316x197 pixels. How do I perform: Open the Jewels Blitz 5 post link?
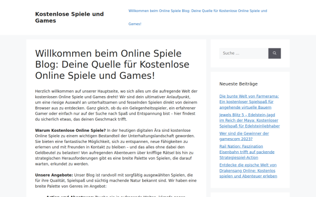(250, 120)
